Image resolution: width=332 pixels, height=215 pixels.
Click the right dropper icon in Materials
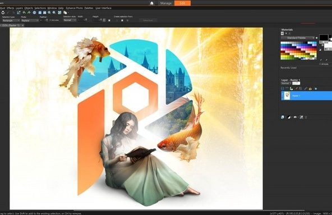click(327, 60)
